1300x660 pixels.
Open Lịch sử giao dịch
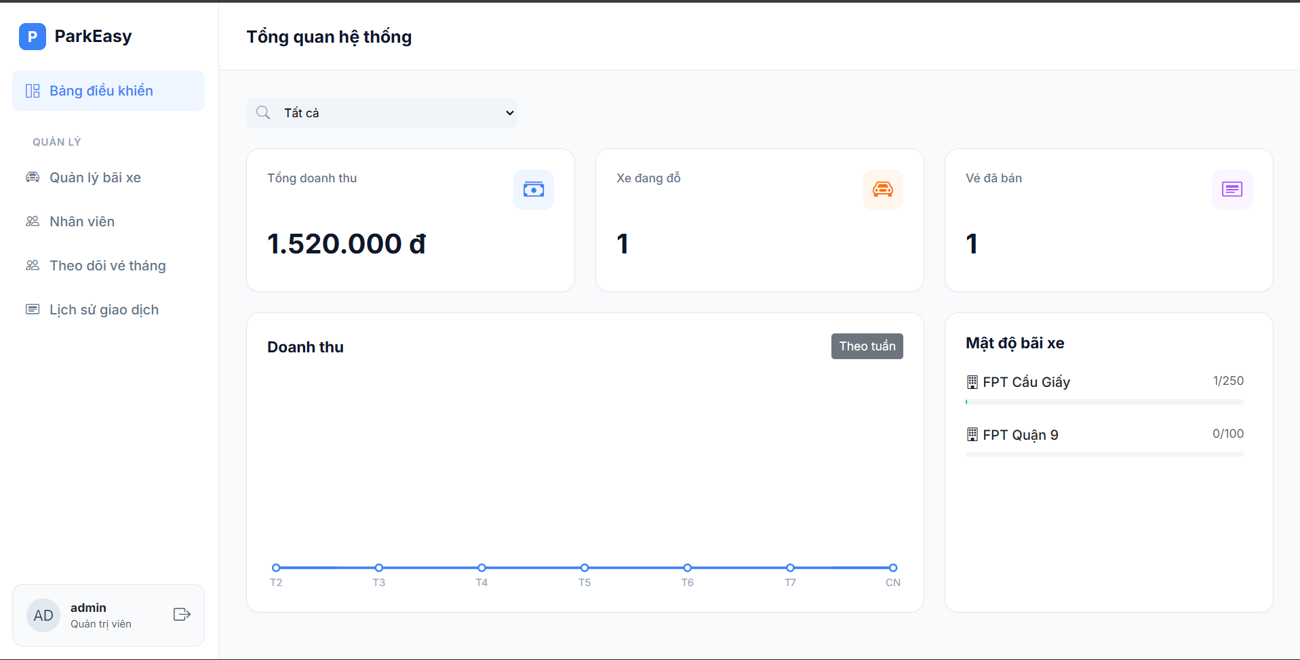[x=104, y=310]
